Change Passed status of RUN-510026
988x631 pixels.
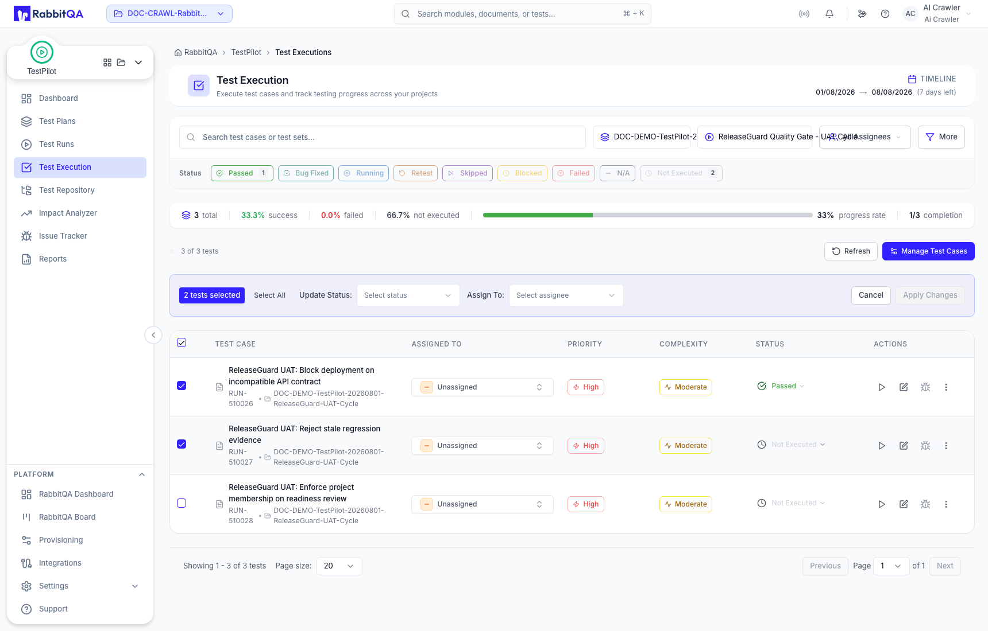[781, 386]
